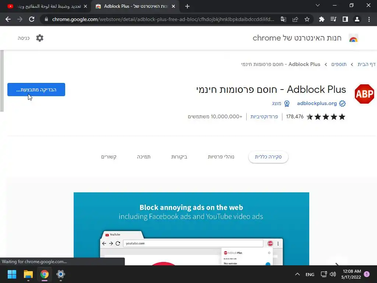Toggle the Chrome side panel
The image size is (377, 283).
345,19
